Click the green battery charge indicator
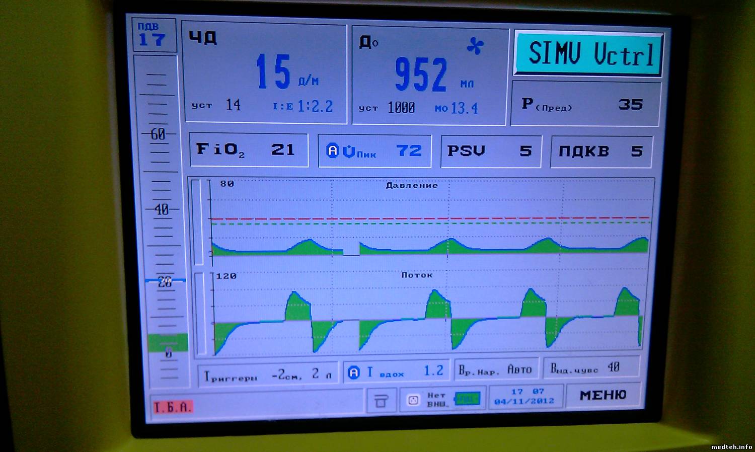Image resolution: width=755 pixels, height=452 pixels. tap(467, 400)
